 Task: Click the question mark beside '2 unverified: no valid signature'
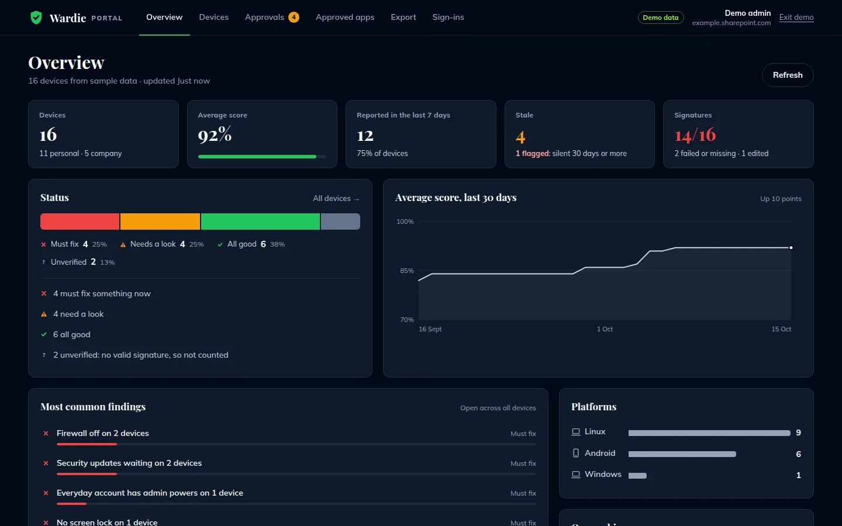coord(44,355)
